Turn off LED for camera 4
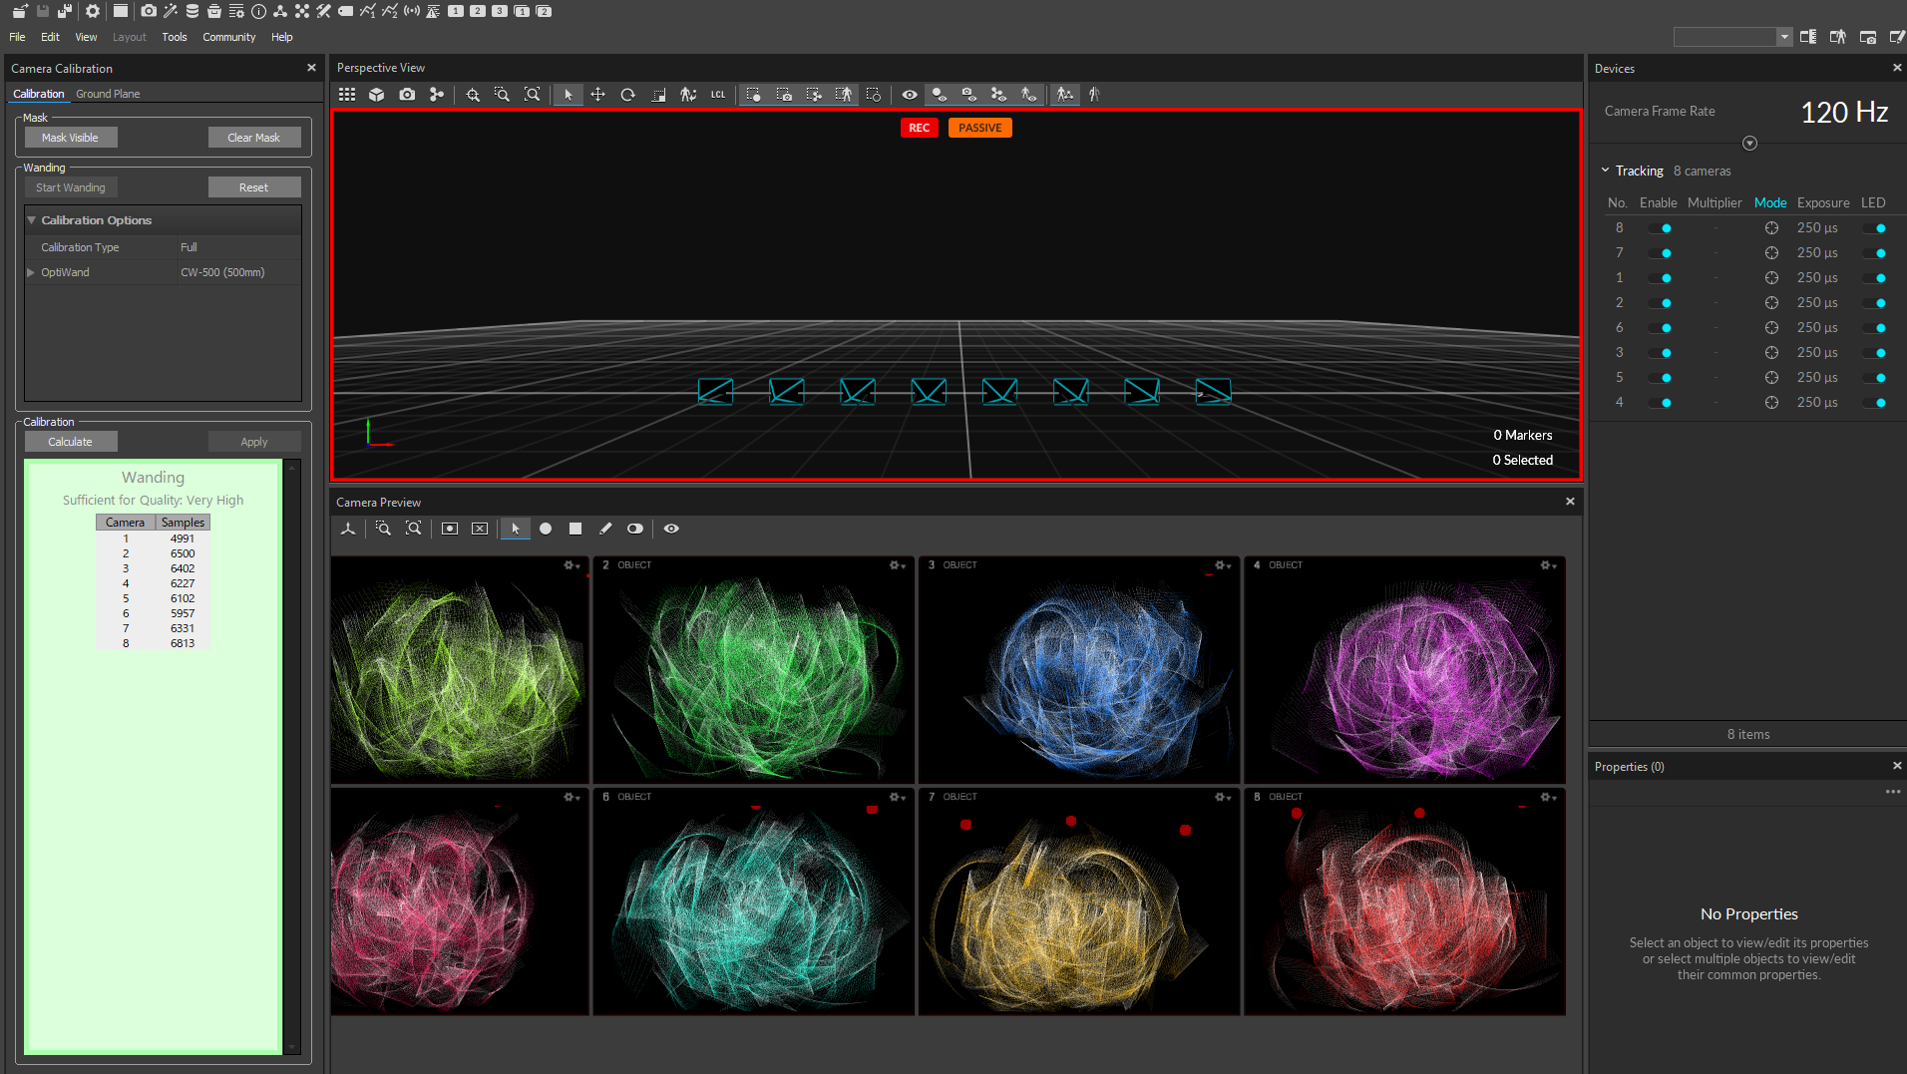The width and height of the screenshot is (1907, 1074). 1876,403
